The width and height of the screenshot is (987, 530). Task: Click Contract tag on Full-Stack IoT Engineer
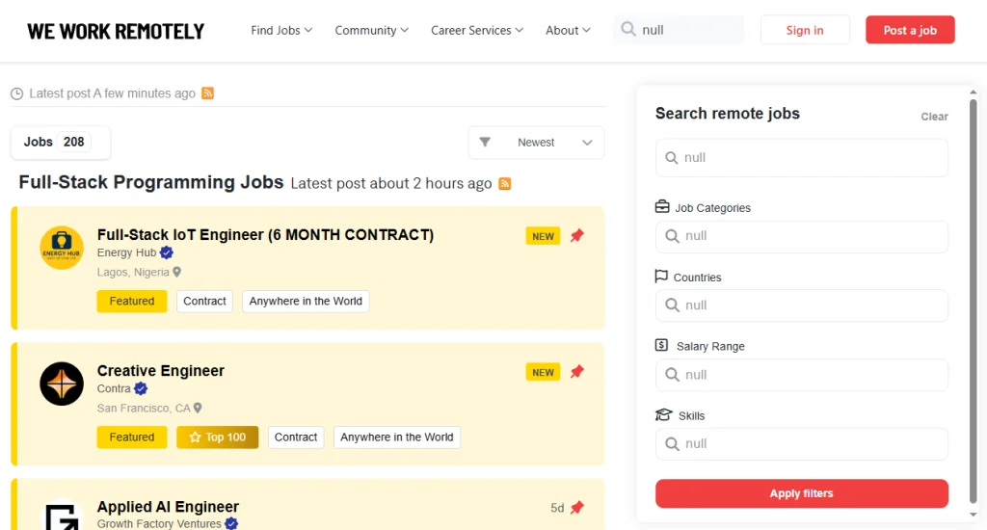[204, 301]
